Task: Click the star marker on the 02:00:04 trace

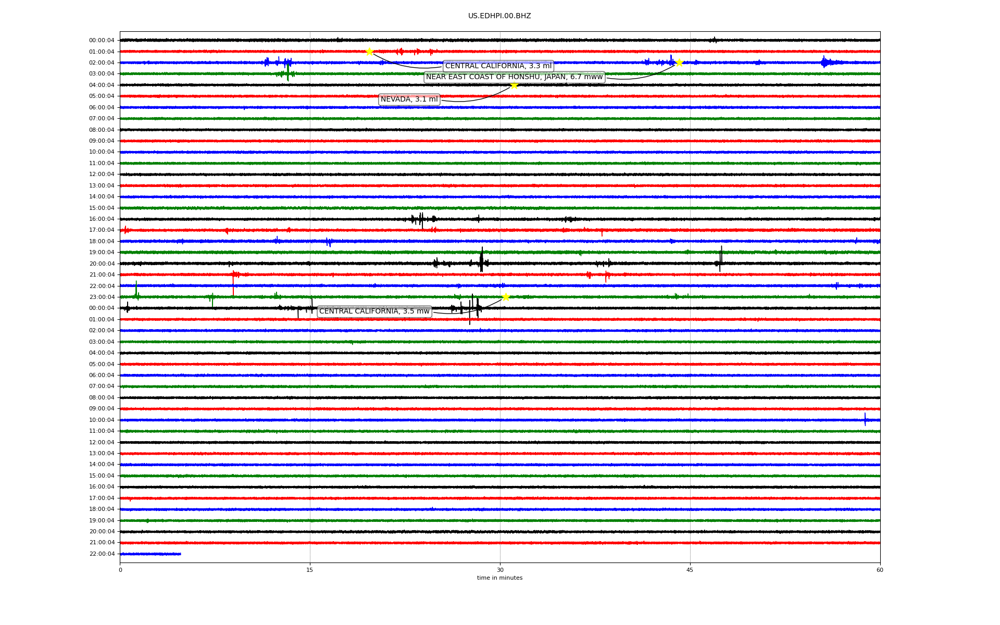Action: coord(679,63)
